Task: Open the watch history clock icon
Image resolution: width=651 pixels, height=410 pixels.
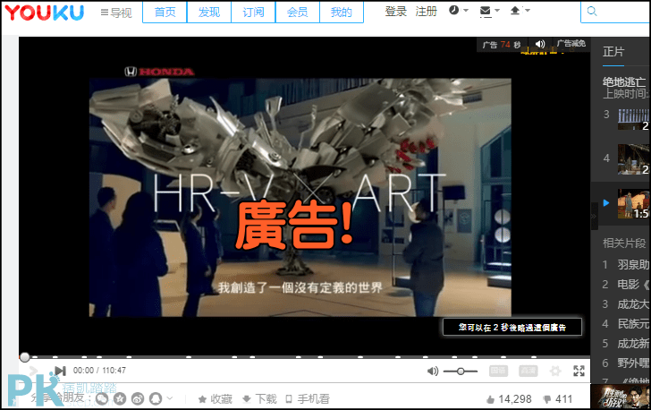Action: (453, 10)
